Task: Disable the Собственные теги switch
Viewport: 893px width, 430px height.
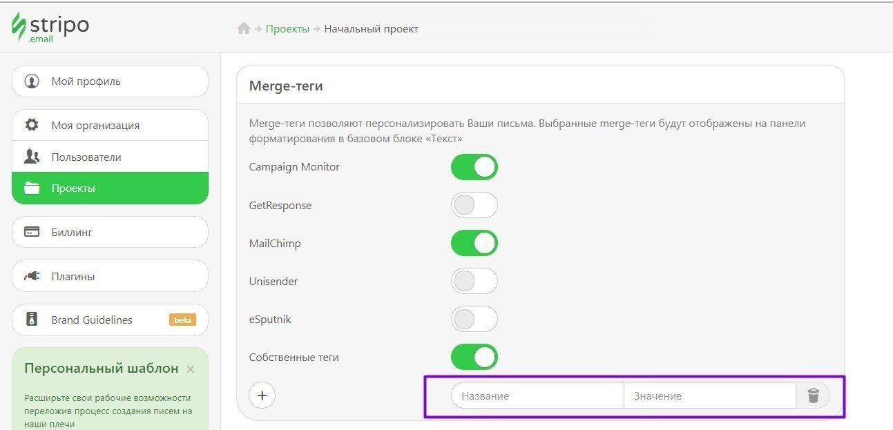Action: 474,357
